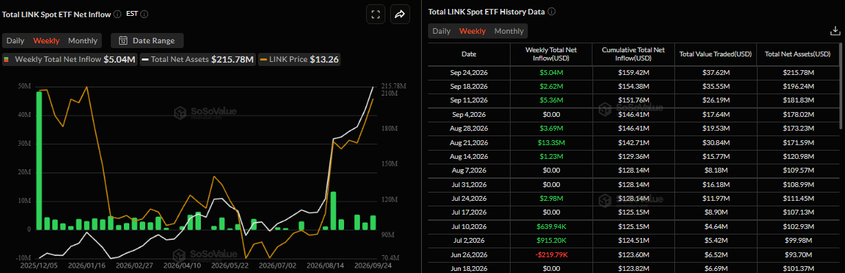Click the $215.78M net assets cell

798,72
